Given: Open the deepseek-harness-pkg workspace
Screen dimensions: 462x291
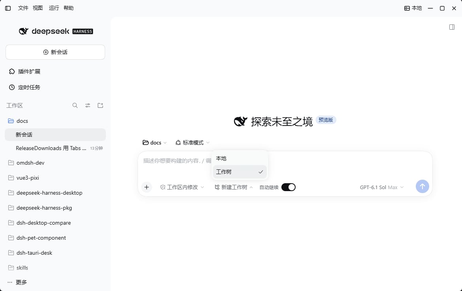Looking at the screenshot, I should click(55, 208).
